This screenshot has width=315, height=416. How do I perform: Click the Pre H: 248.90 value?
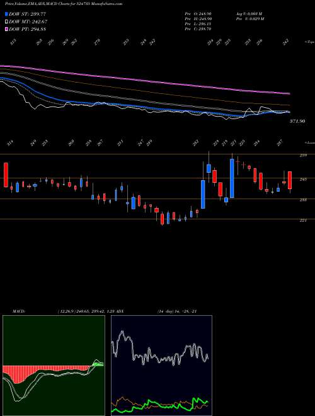pos(198,18)
